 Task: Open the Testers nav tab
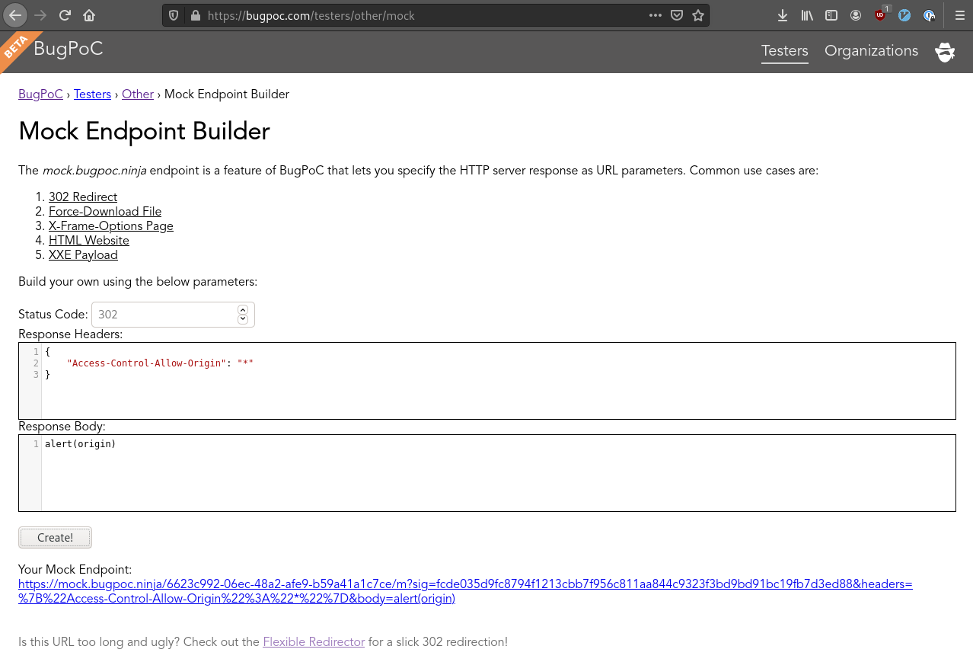pyautogui.click(x=785, y=51)
